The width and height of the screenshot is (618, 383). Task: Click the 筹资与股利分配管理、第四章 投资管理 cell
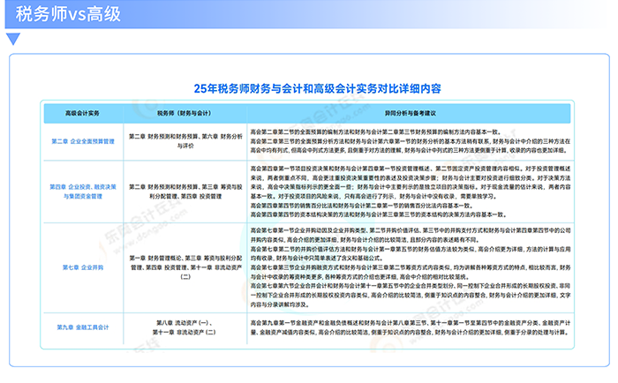coord(185,193)
